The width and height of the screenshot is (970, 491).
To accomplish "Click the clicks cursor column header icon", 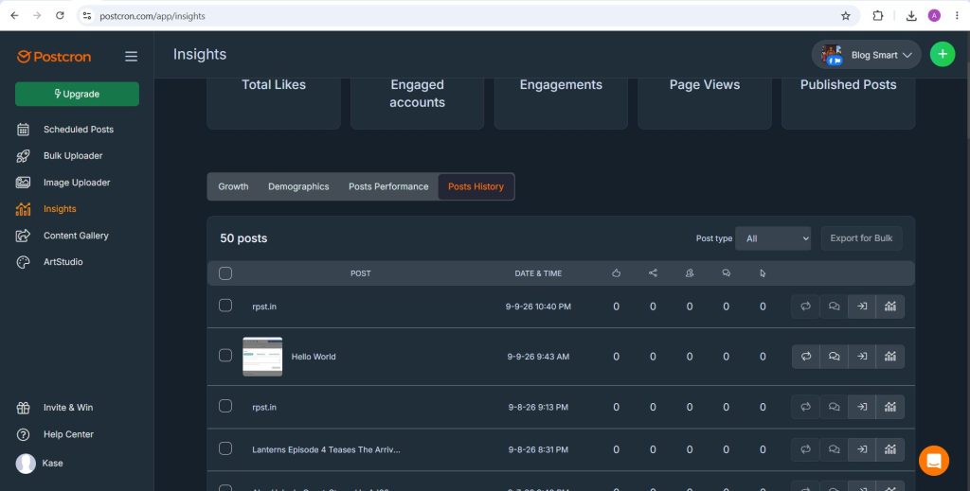I will [x=763, y=273].
